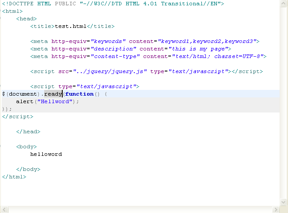The height and width of the screenshot is (213, 288).
Task: Click the test.html title text
Action: [71, 26]
